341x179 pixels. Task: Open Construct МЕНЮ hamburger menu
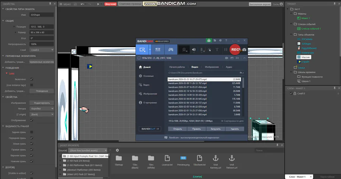(65, 4)
